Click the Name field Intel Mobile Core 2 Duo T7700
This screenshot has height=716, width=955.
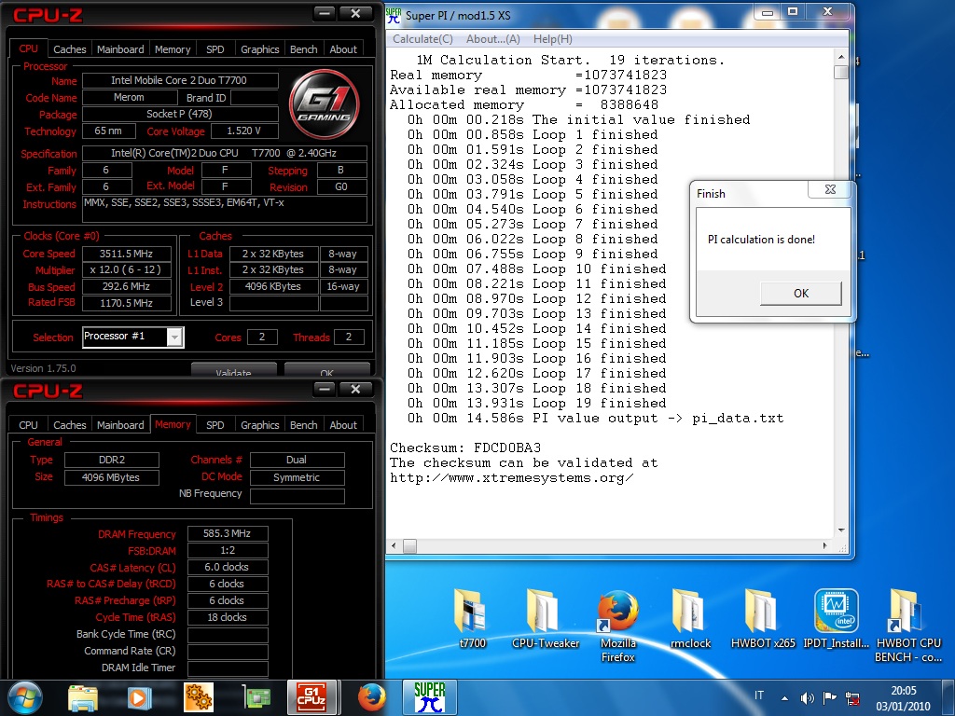click(x=180, y=80)
